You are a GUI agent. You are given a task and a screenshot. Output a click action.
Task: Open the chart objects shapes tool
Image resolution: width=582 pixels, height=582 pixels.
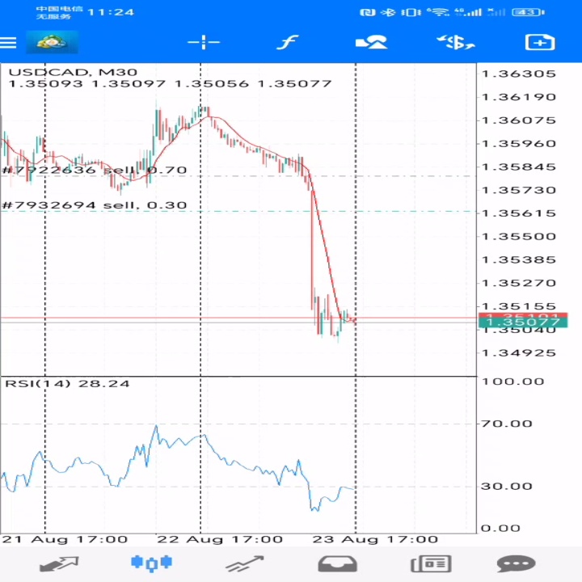coord(371,42)
